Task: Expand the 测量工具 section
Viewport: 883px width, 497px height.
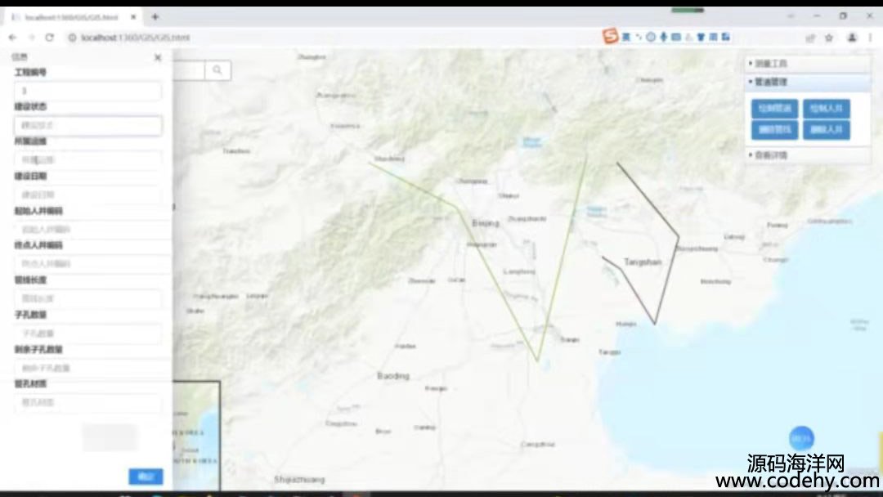Action: pyautogui.click(x=808, y=64)
